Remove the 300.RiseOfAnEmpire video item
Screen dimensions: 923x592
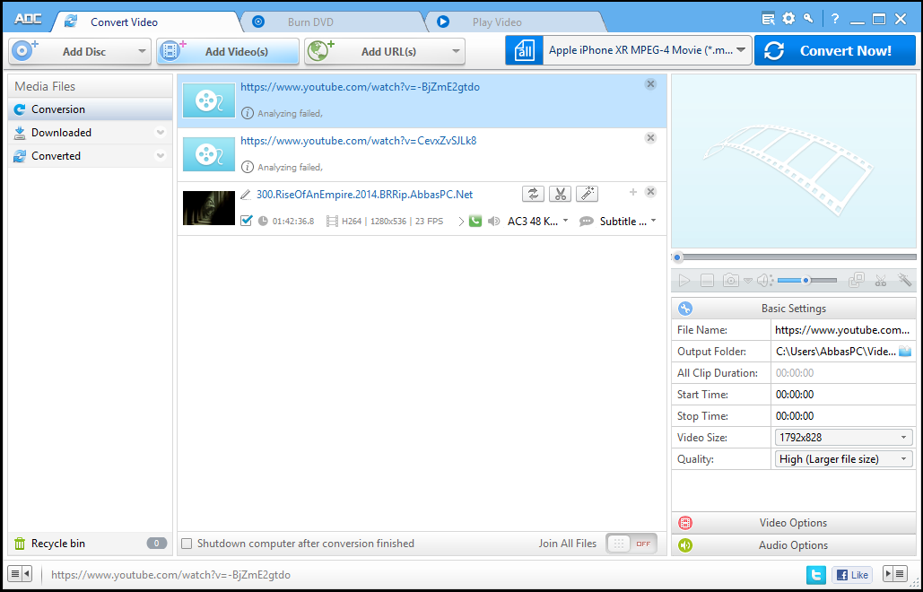pyautogui.click(x=650, y=192)
